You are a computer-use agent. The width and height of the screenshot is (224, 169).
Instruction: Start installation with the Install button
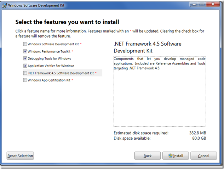point(176,156)
